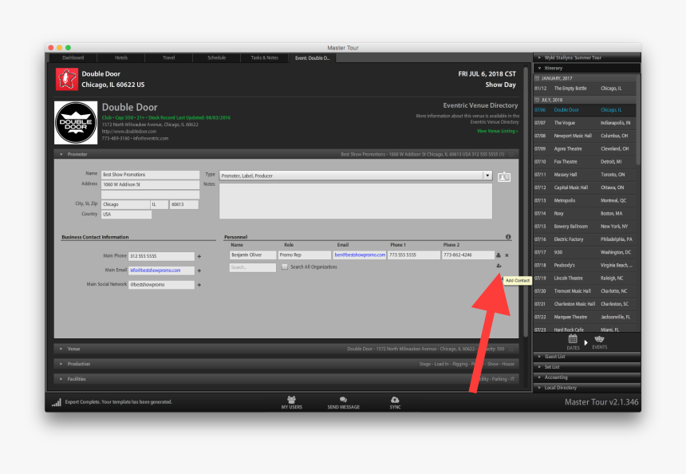
Task: Open the Type dropdown for promoter
Action: (487, 175)
